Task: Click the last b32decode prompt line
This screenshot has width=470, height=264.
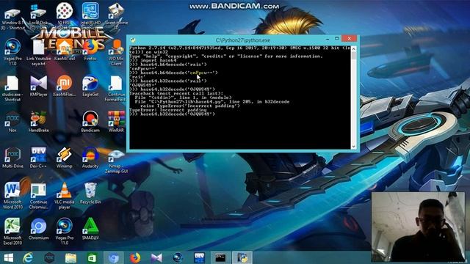Action: point(173,114)
